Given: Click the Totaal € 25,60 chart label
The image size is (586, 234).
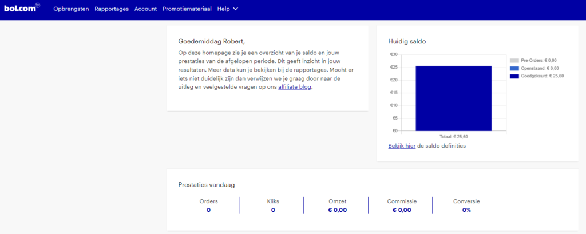Looking at the screenshot, I should coord(454,137).
